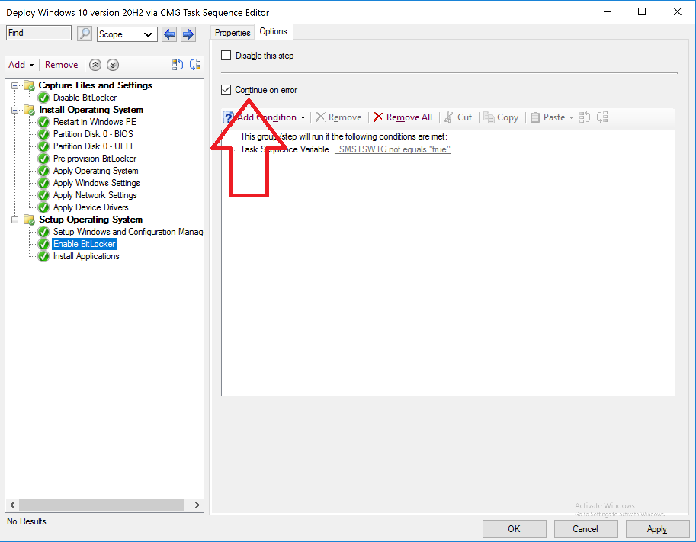Collapse Setup Operating System group
The width and height of the screenshot is (696, 542).
(15, 220)
